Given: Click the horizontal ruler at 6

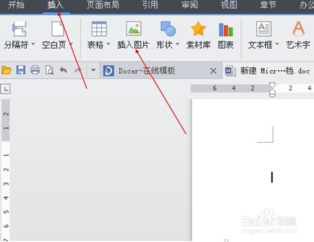Looking at the screenshot, I should [x=214, y=88].
